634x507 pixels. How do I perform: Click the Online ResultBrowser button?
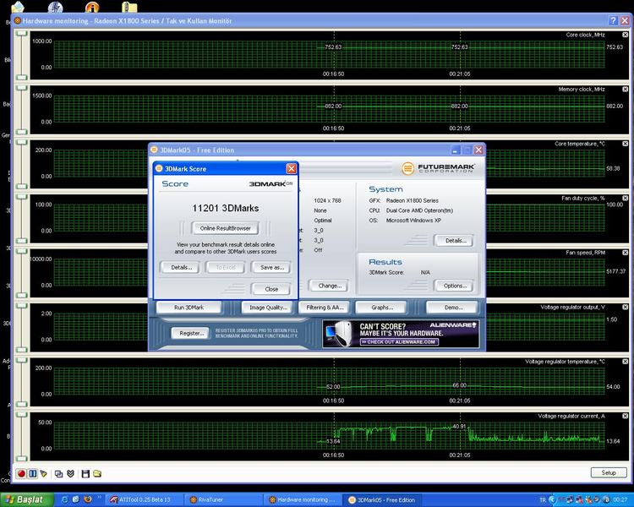[x=225, y=228]
